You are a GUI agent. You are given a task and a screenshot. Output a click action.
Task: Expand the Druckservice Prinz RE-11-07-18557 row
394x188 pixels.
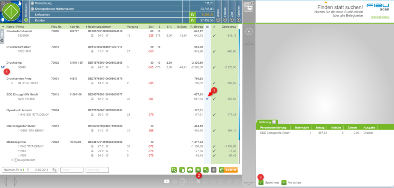12,83
